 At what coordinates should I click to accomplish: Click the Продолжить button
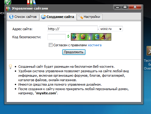pos(74,52)
